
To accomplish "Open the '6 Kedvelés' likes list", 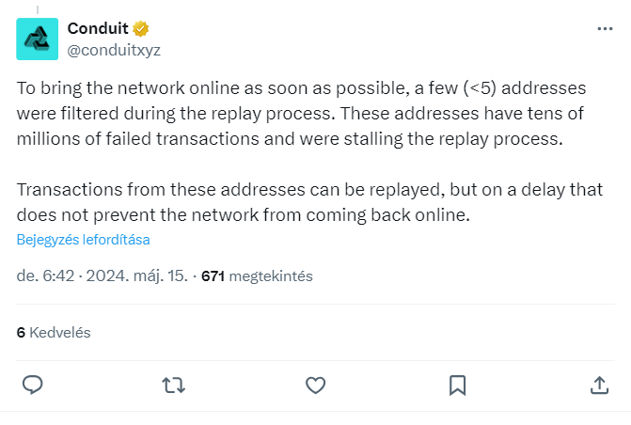I will (x=54, y=333).
